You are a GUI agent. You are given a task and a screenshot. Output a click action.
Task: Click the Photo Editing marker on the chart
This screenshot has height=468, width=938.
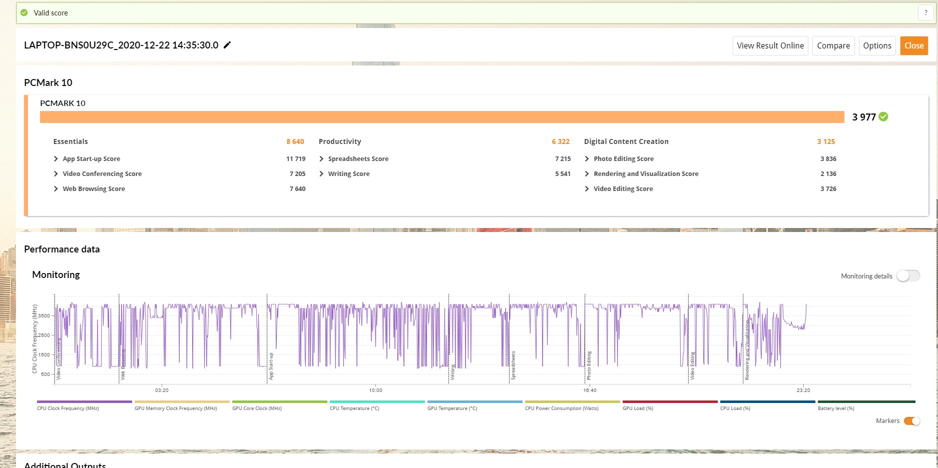click(589, 365)
